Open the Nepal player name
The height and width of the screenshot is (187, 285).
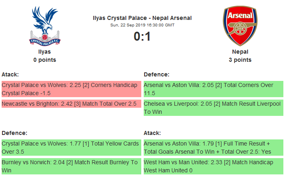(240, 52)
